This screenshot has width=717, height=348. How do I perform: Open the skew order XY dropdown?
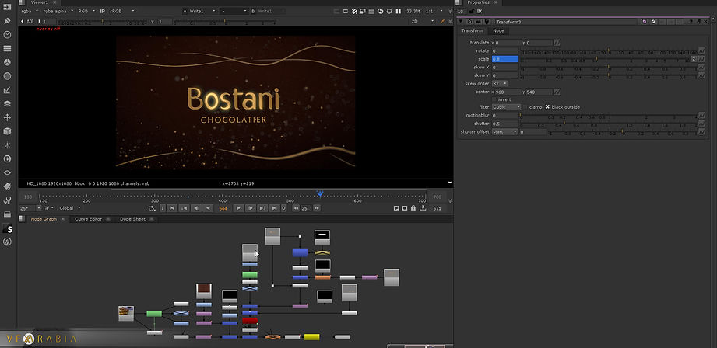tap(500, 84)
